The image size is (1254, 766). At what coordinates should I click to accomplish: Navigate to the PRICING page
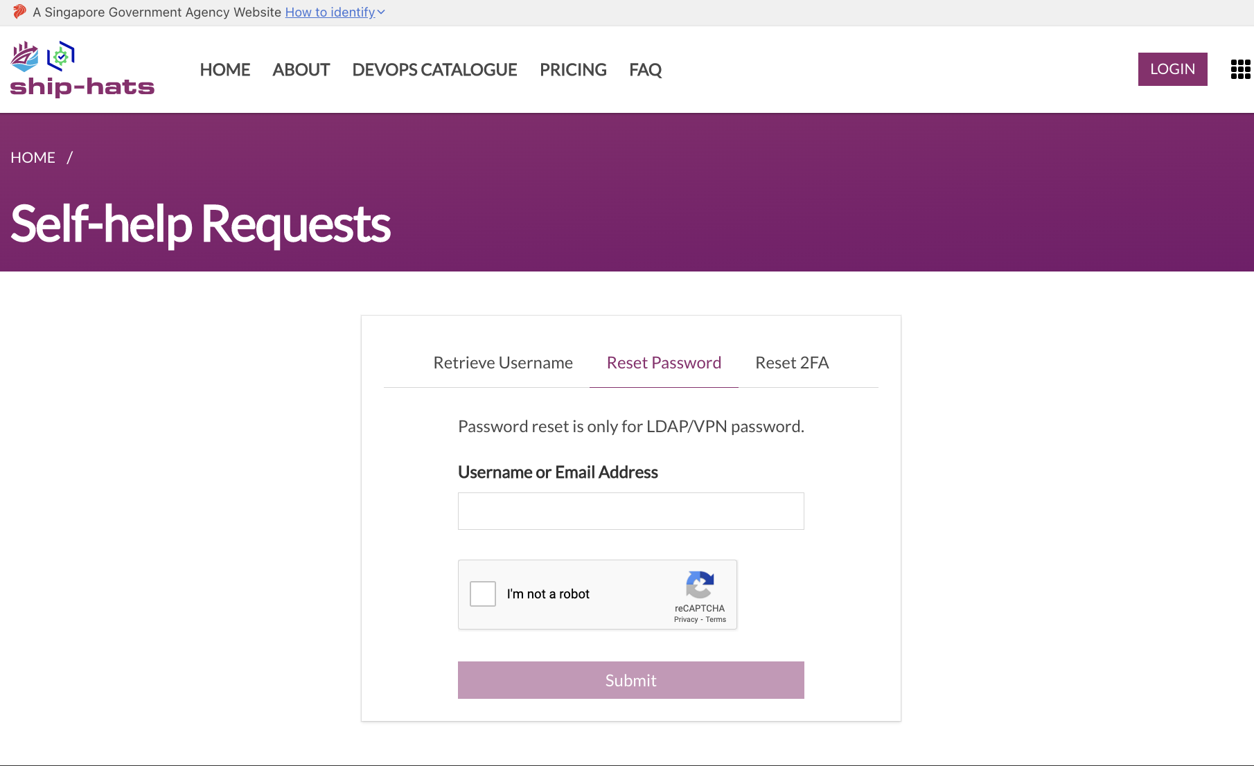click(x=573, y=70)
